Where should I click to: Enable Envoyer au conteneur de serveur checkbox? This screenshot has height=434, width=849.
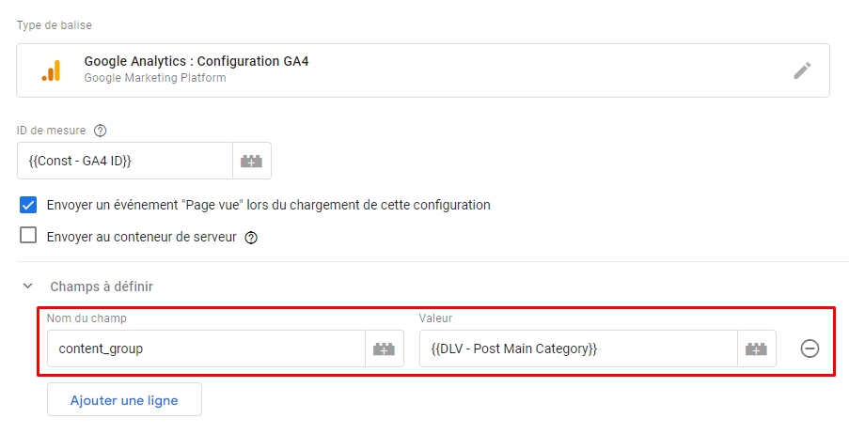(28, 236)
